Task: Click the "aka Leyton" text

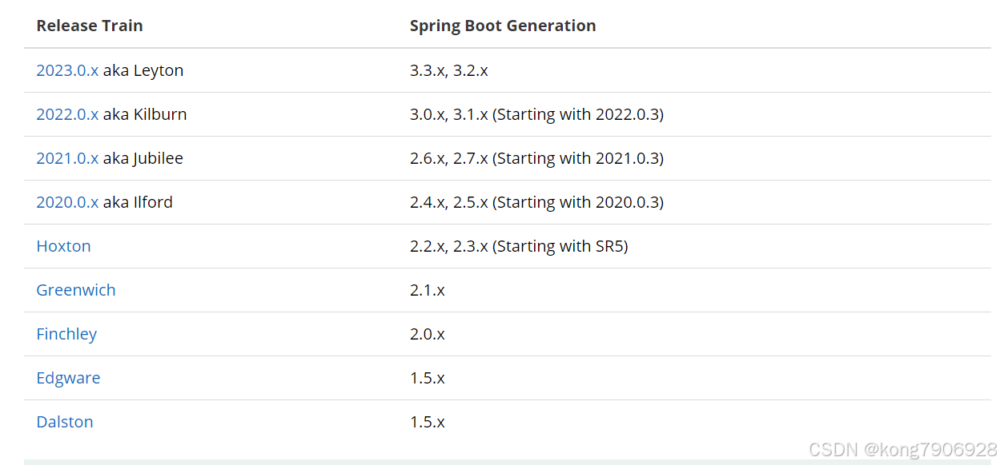Action: (x=143, y=70)
